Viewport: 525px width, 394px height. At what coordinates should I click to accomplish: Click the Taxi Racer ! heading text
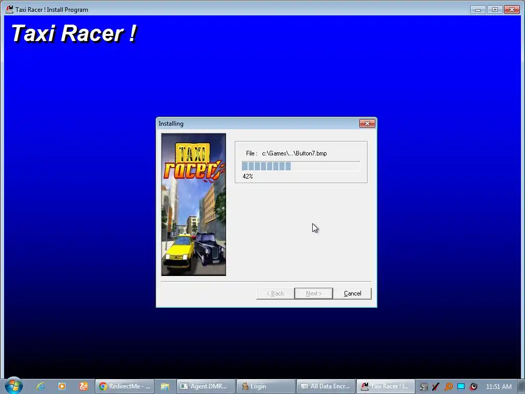pos(74,33)
